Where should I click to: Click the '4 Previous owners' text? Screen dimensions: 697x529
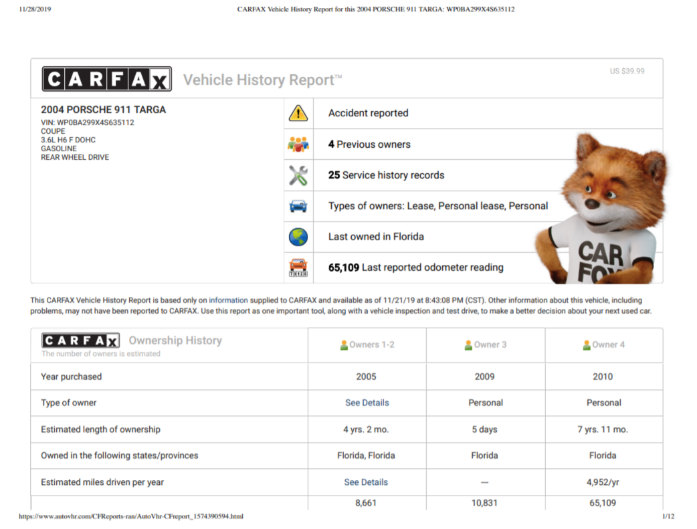[369, 144]
